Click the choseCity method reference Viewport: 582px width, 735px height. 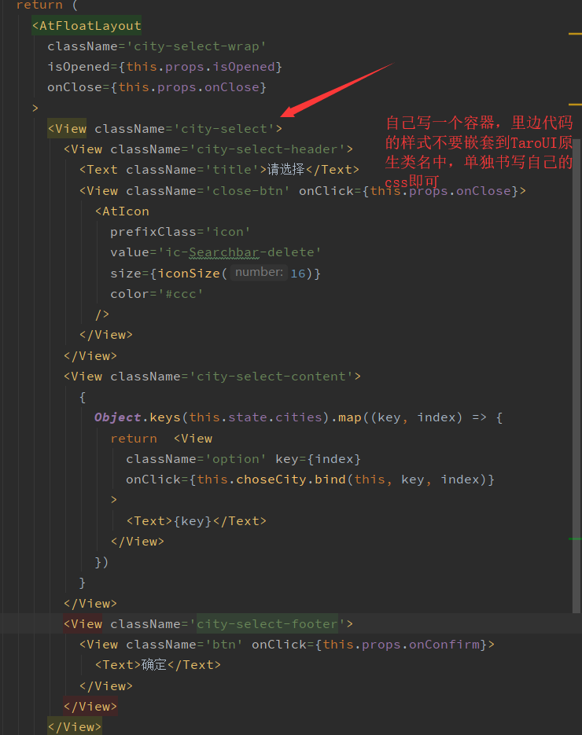(x=271, y=480)
